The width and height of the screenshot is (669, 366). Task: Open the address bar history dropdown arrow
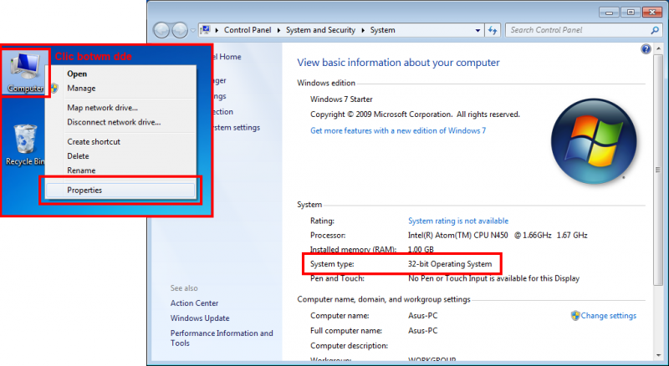coord(479,30)
